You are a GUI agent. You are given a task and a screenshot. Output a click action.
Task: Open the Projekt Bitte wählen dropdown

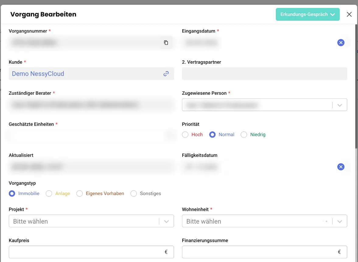(x=91, y=221)
